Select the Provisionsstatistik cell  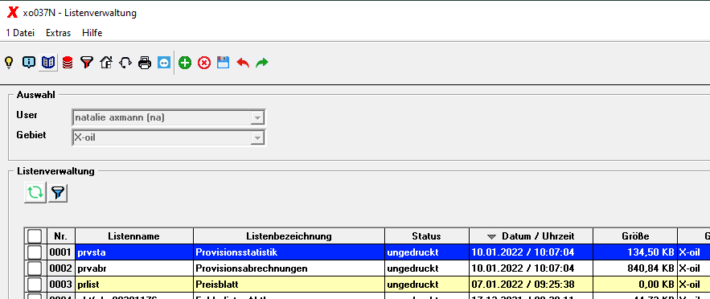pyautogui.click(x=289, y=252)
